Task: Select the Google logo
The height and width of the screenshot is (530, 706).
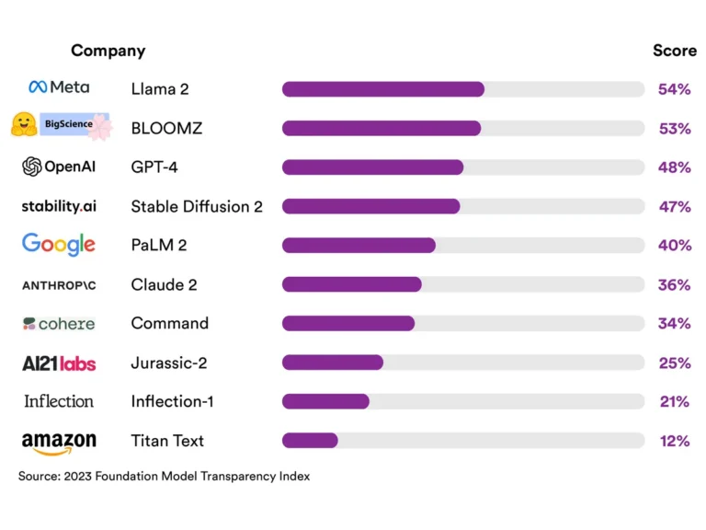Action: tap(59, 244)
